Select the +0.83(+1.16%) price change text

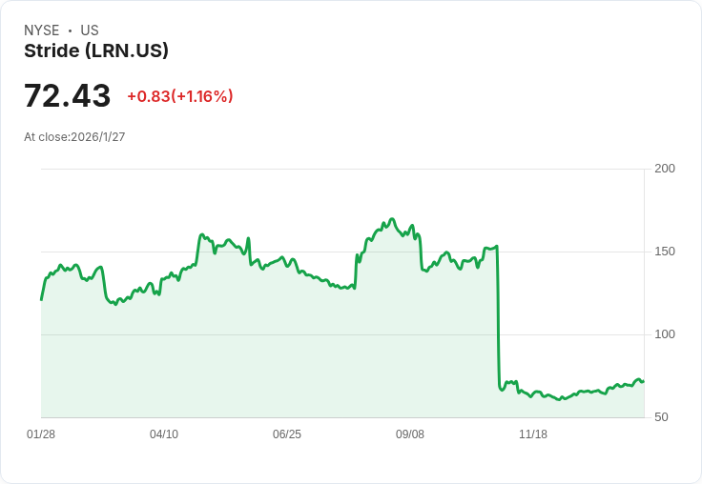point(180,96)
